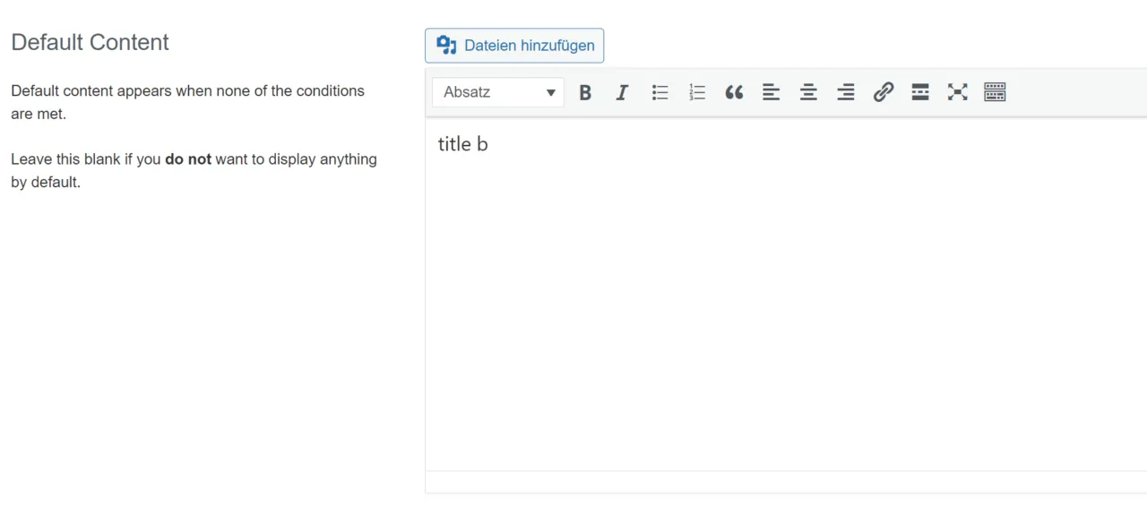Open the Absatz paragraph format dropdown

tap(498, 92)
